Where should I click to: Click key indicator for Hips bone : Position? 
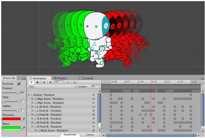(x=93, y=99)
